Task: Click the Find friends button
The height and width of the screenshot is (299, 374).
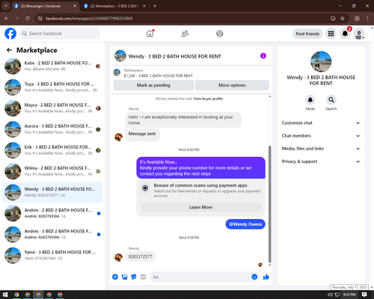Action: point(307,34)
